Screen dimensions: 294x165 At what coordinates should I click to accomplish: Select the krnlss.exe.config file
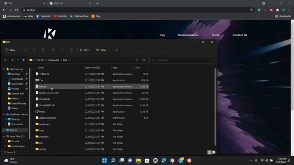point(92,118)
